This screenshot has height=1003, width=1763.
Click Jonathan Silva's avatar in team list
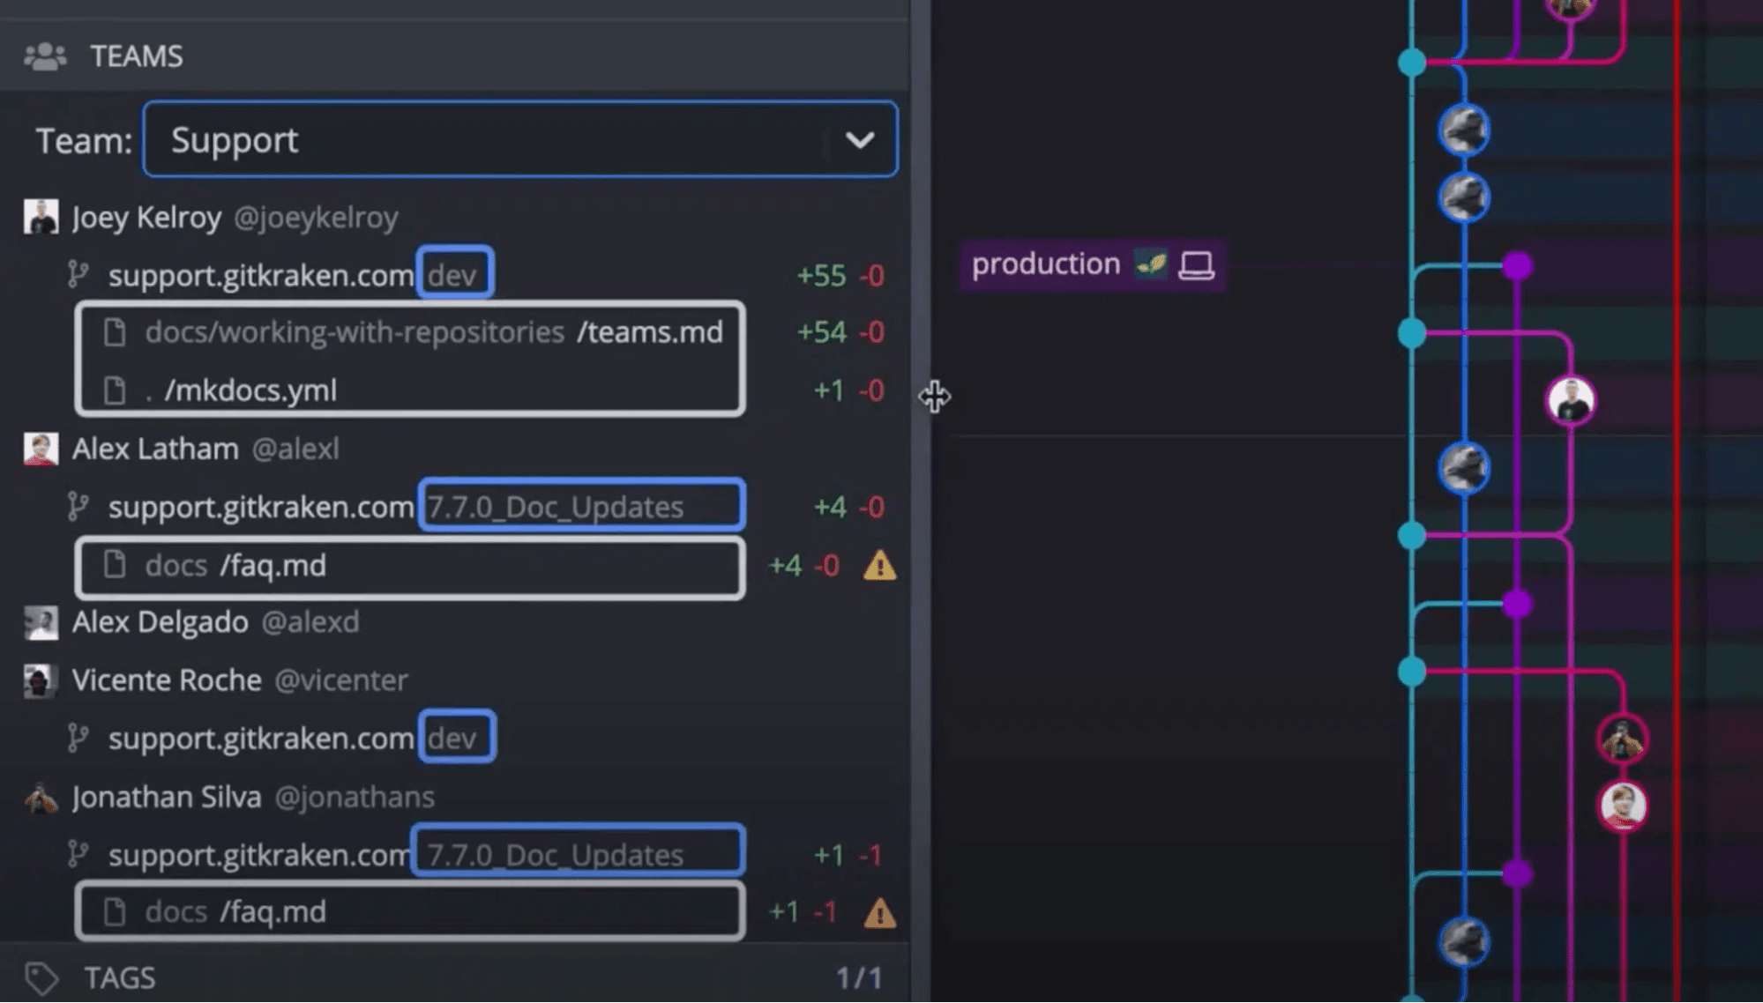click(41, 798)
